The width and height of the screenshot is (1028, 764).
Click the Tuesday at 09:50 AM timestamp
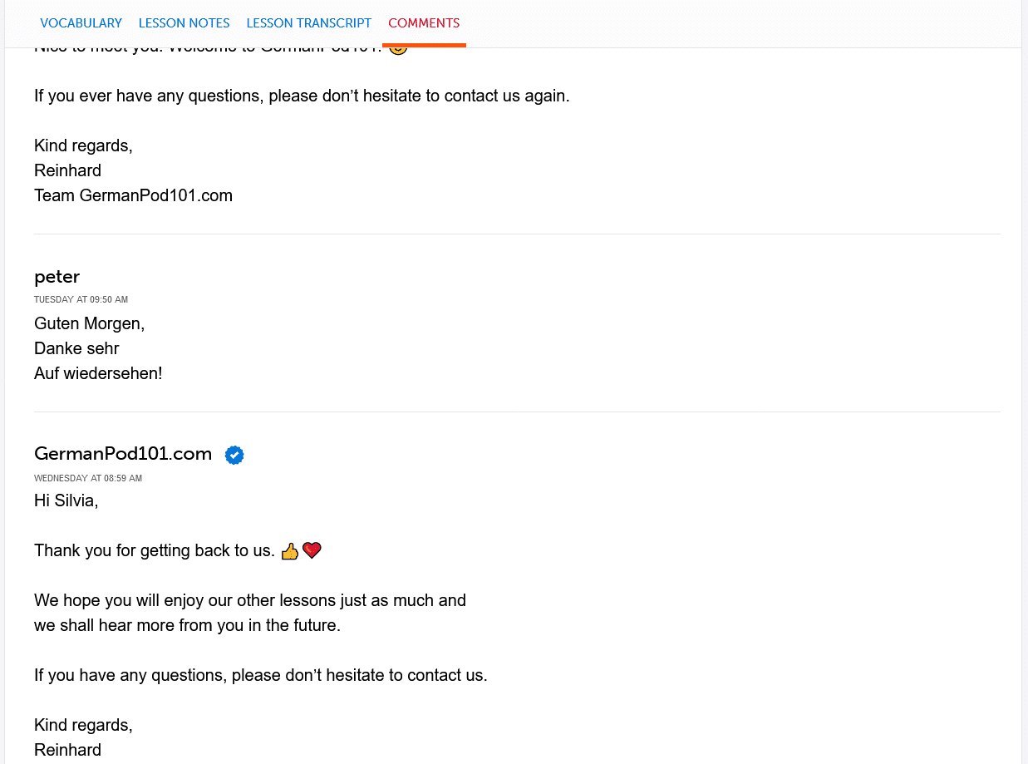[x=81, y=300]
